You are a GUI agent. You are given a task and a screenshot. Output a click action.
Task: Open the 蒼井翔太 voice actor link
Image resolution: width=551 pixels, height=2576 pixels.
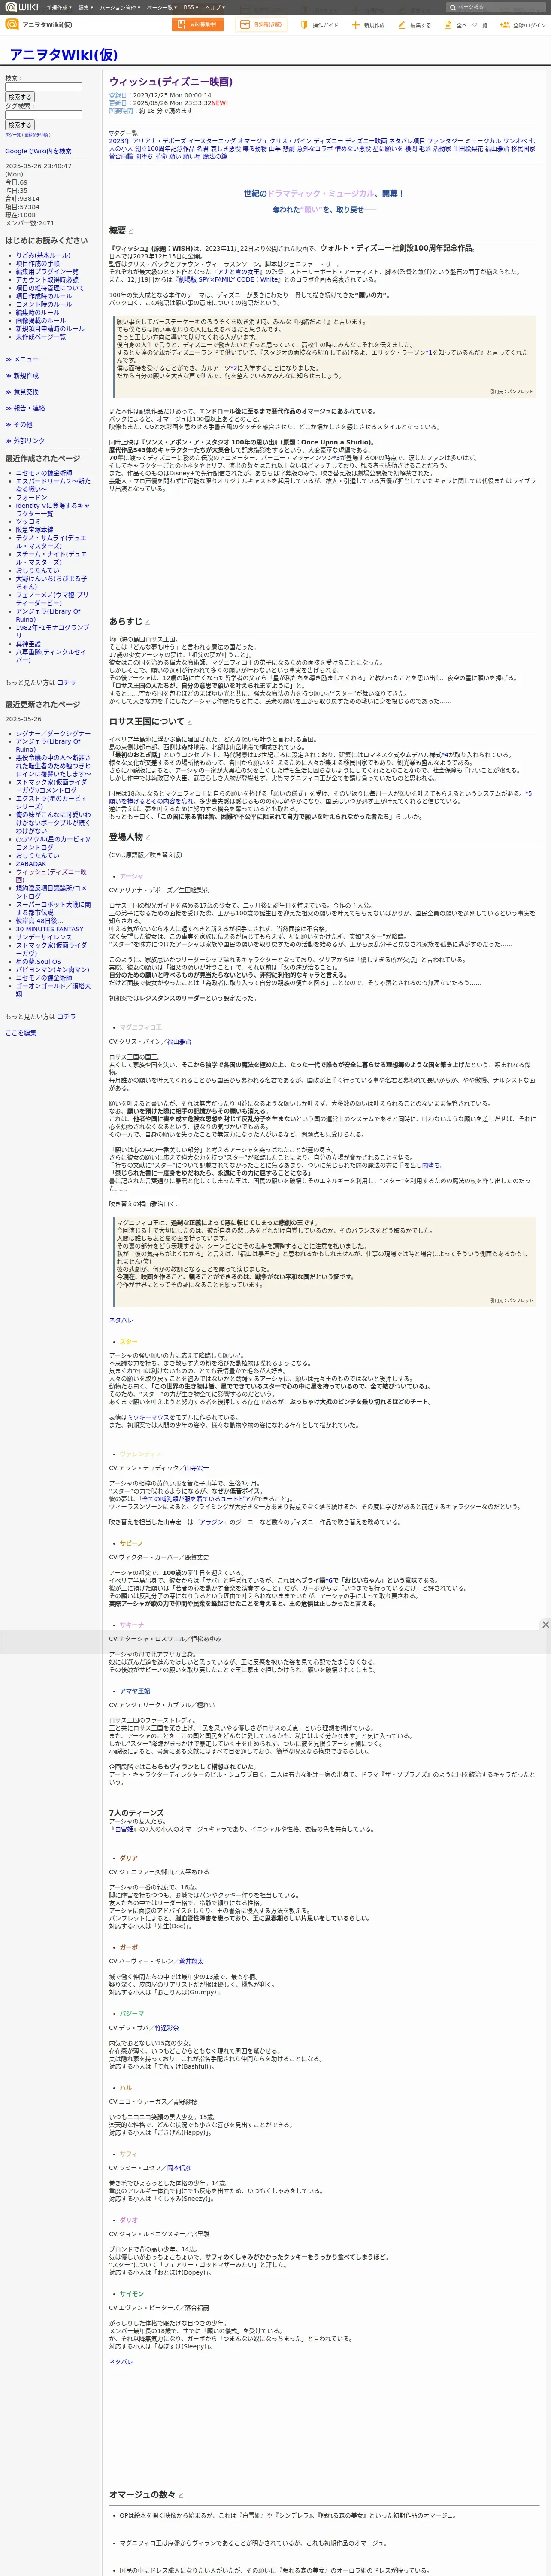pyautogui.click(x=191, y=1961)
